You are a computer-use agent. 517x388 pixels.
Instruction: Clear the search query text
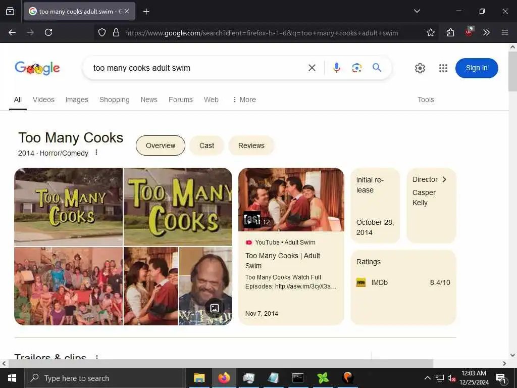point(312,68)
